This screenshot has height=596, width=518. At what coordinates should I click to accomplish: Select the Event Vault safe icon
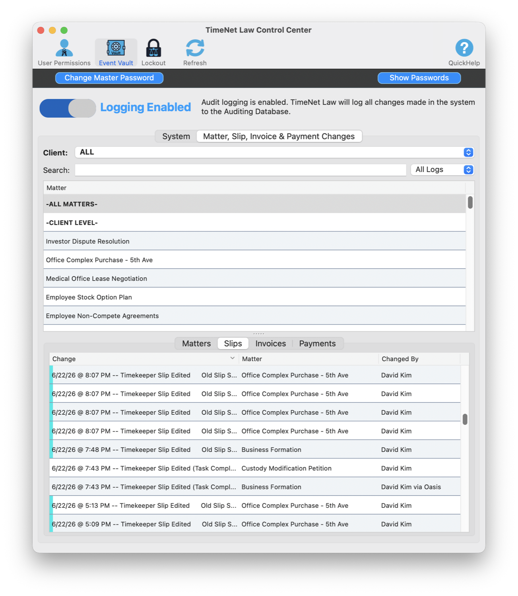[x=116, y=48]
